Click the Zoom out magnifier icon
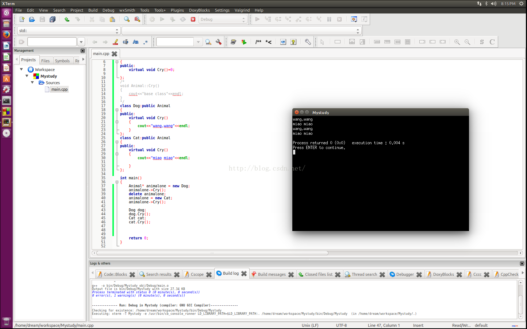 point(467,42)
